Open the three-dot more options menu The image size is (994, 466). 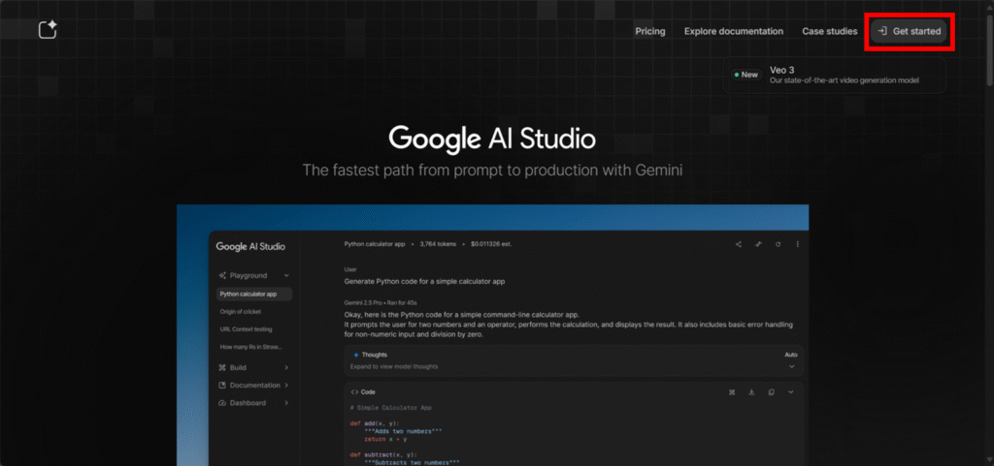[798, 244]
